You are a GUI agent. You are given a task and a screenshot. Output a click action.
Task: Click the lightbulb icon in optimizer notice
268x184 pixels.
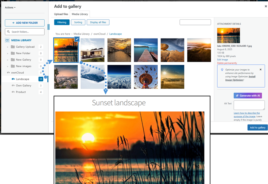[222, 70]
